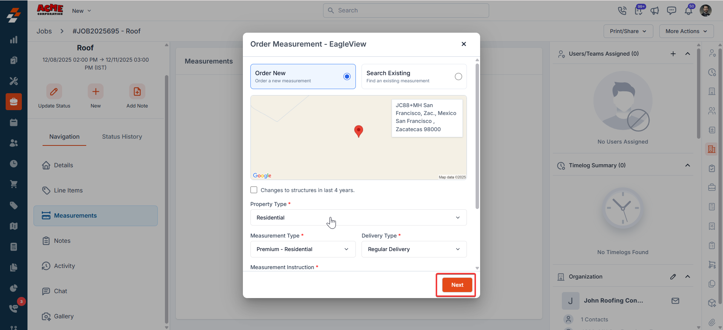Open Gallery in navigation list
This screenshot has height=330, width=723.
coord(96,316)
